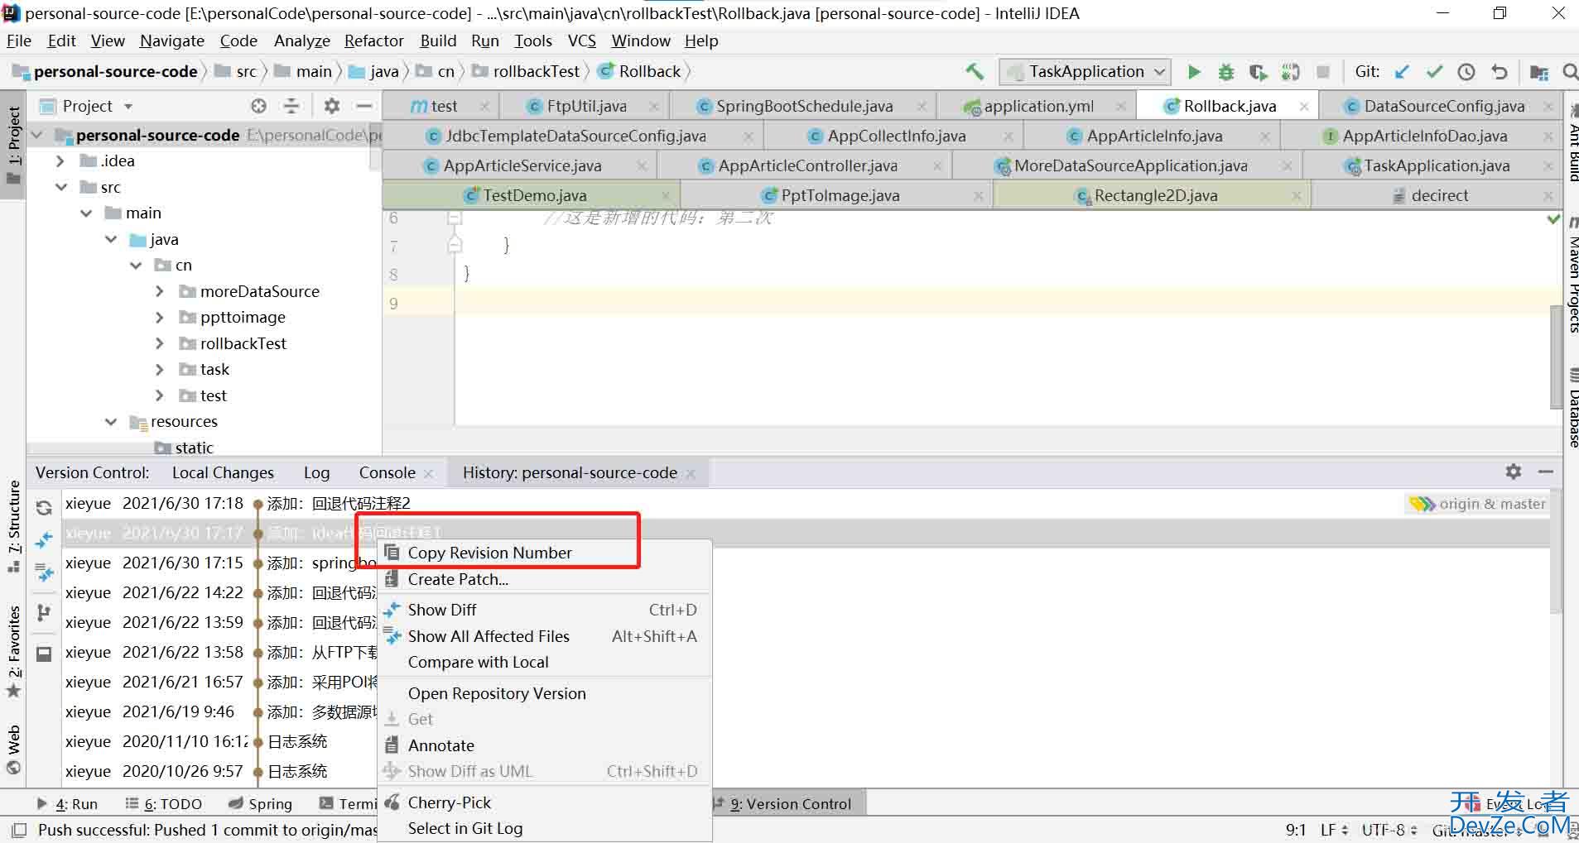Choose Show Diff in the context menu
The height and width of the screenshot is (843, 1579).
coord(545,610)
